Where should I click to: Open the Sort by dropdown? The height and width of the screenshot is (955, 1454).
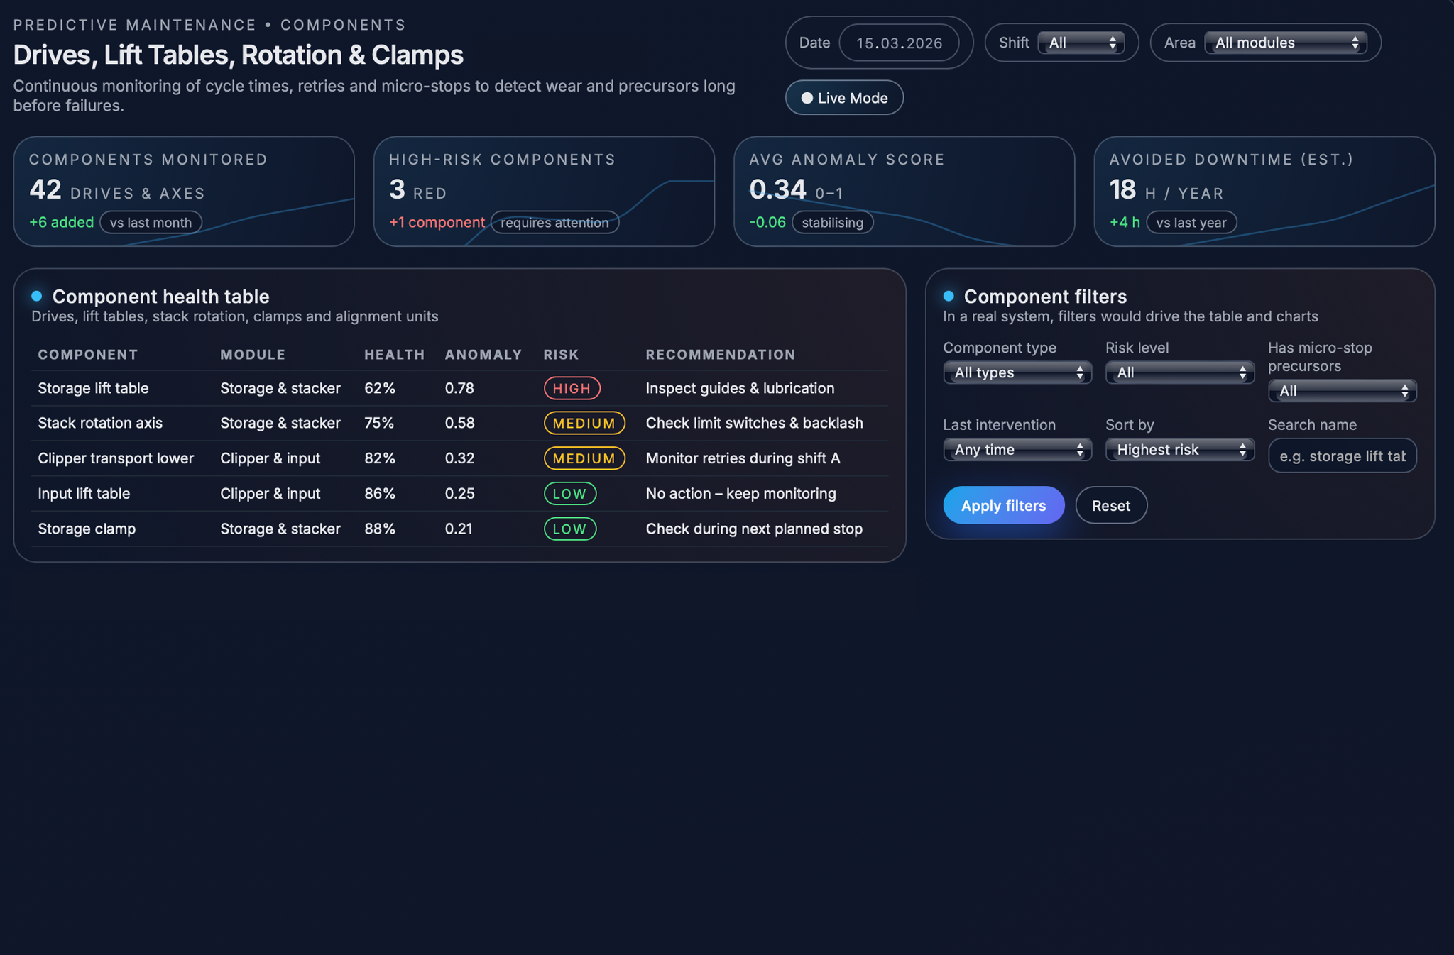pyautogui.click(x=1179, y=450)
